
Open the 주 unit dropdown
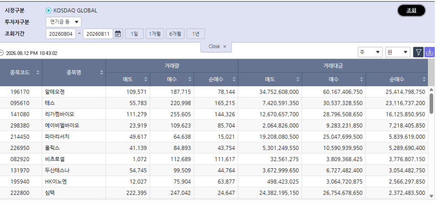pyautogui.click(x=370, y=52)
